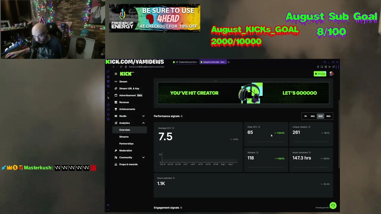Click the Kick logo in the dashboard header

[127, 74]
